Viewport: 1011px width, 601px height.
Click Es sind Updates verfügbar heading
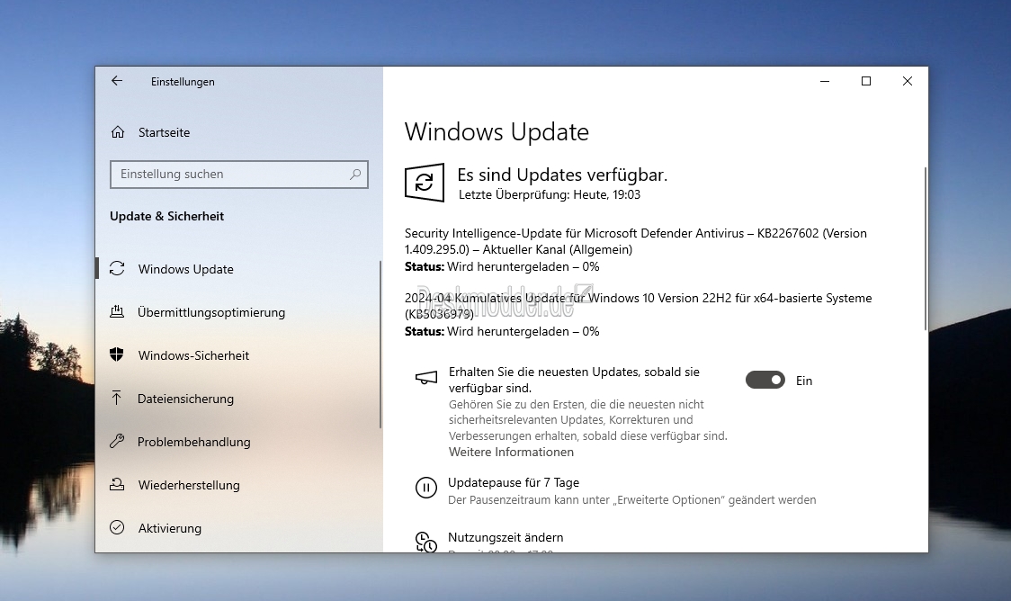(562, 175)
